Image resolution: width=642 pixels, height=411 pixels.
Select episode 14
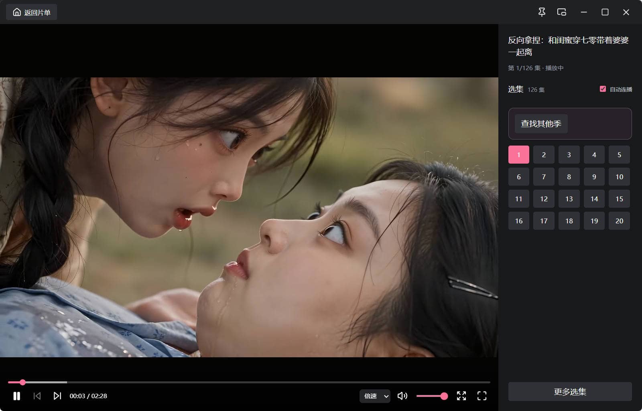pos(594,198)
